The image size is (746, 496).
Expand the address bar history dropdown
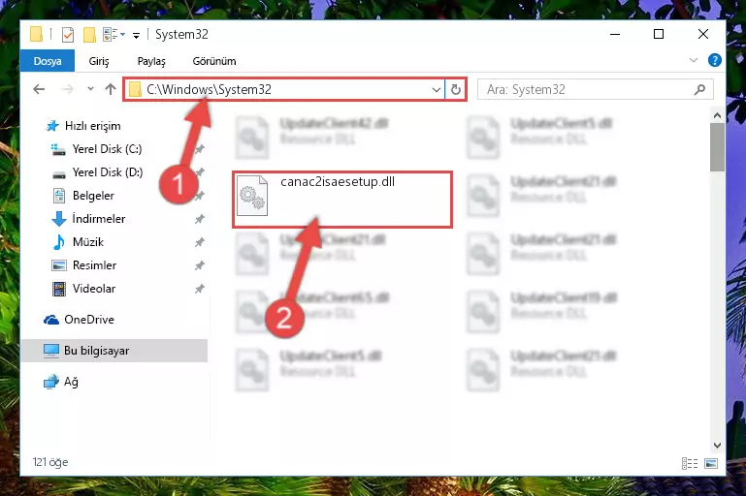click(436, 89)
